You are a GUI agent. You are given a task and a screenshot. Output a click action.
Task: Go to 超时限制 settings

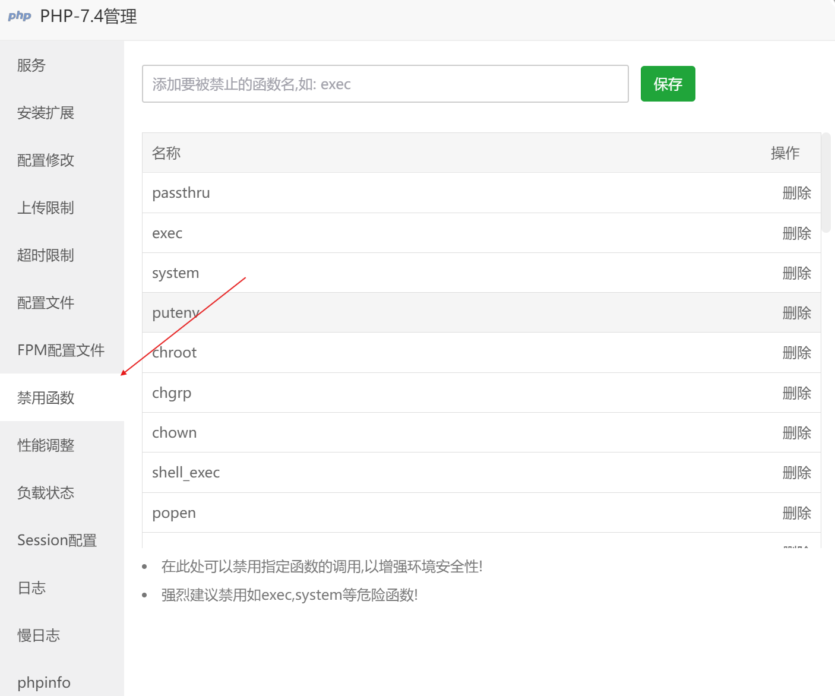pyautogui.click(x=46, y=255)
